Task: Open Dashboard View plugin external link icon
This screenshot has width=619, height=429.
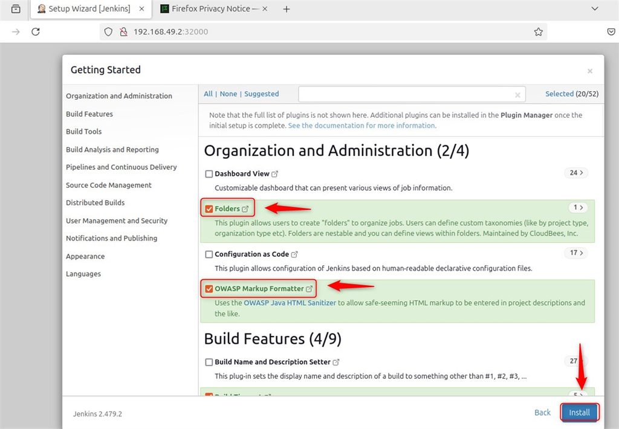Action: (x=275, y=173)
